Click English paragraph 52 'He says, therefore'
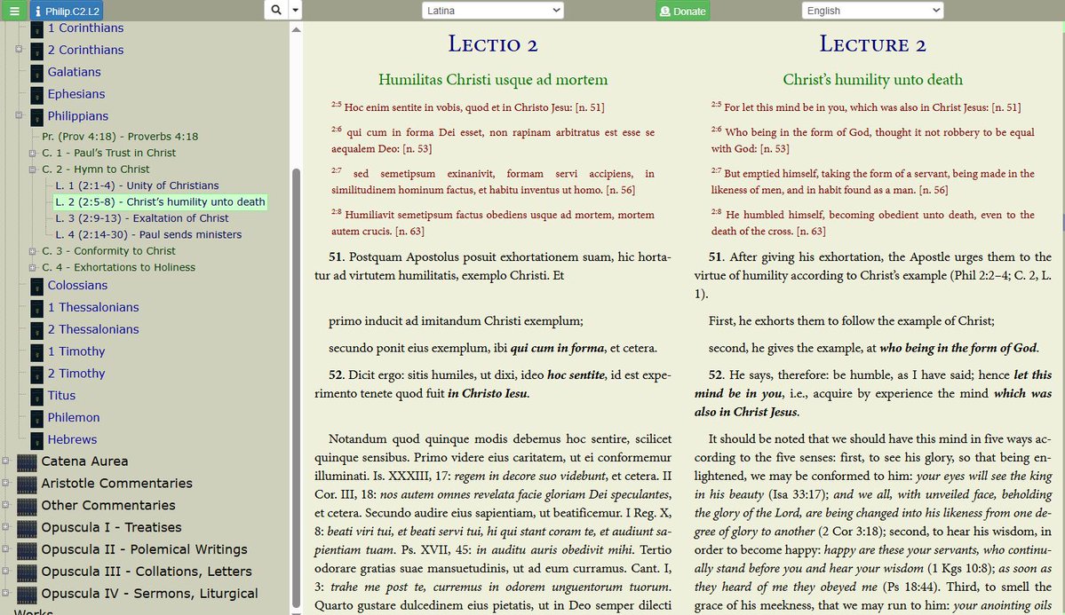 tap(873, 393)
